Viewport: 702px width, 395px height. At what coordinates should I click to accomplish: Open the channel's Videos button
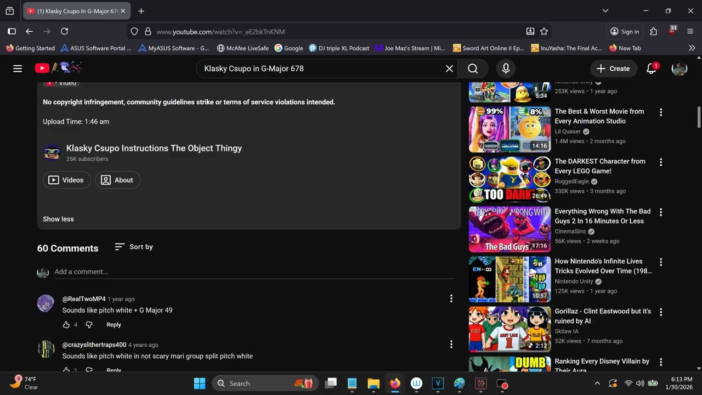coord(67,180)
